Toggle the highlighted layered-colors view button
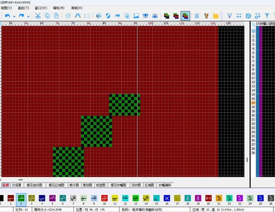This screenshot has height=212, width=275. point(185,16)
